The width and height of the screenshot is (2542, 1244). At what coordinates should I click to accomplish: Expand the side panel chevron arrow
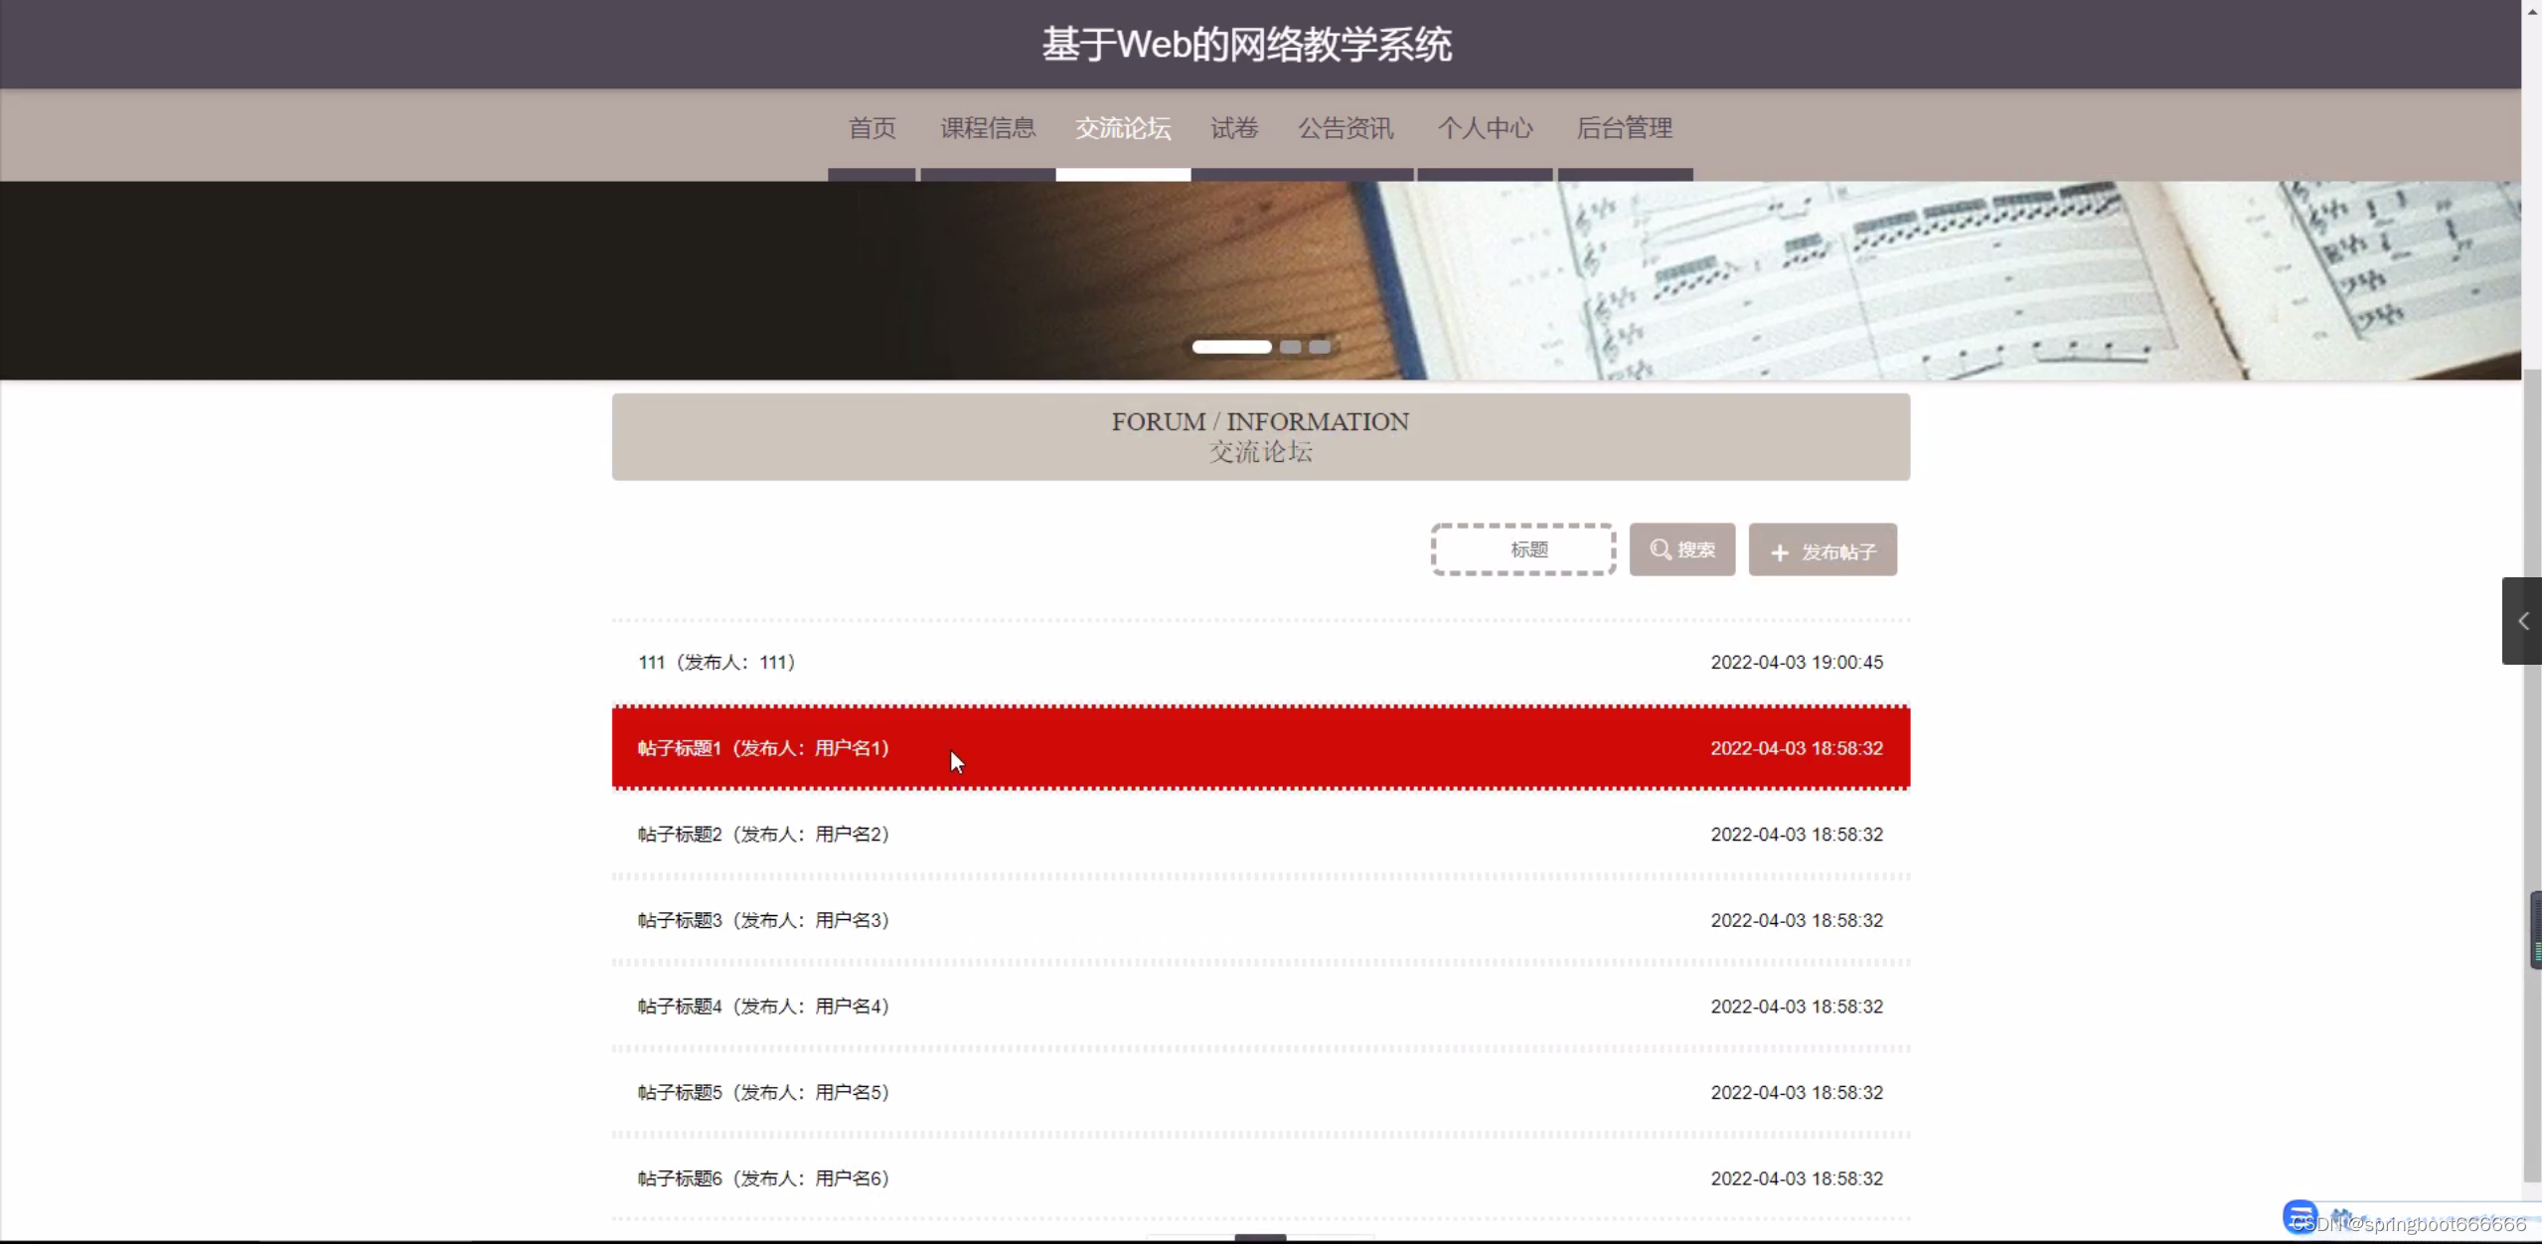(2522, 621)
